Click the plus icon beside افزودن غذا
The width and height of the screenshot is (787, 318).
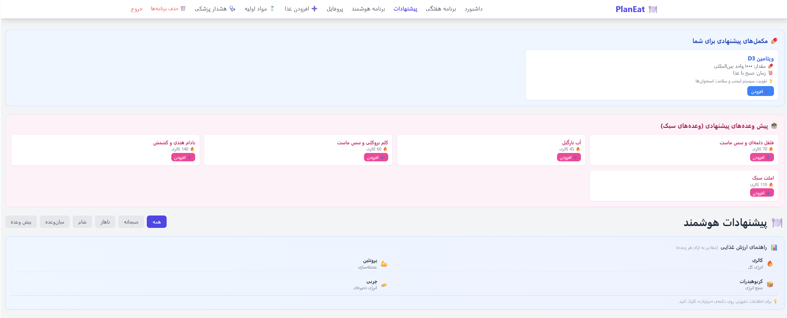314,9
